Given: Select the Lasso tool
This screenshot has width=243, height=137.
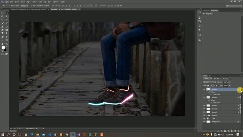Looking at the screenshot, I should (3, 16).
